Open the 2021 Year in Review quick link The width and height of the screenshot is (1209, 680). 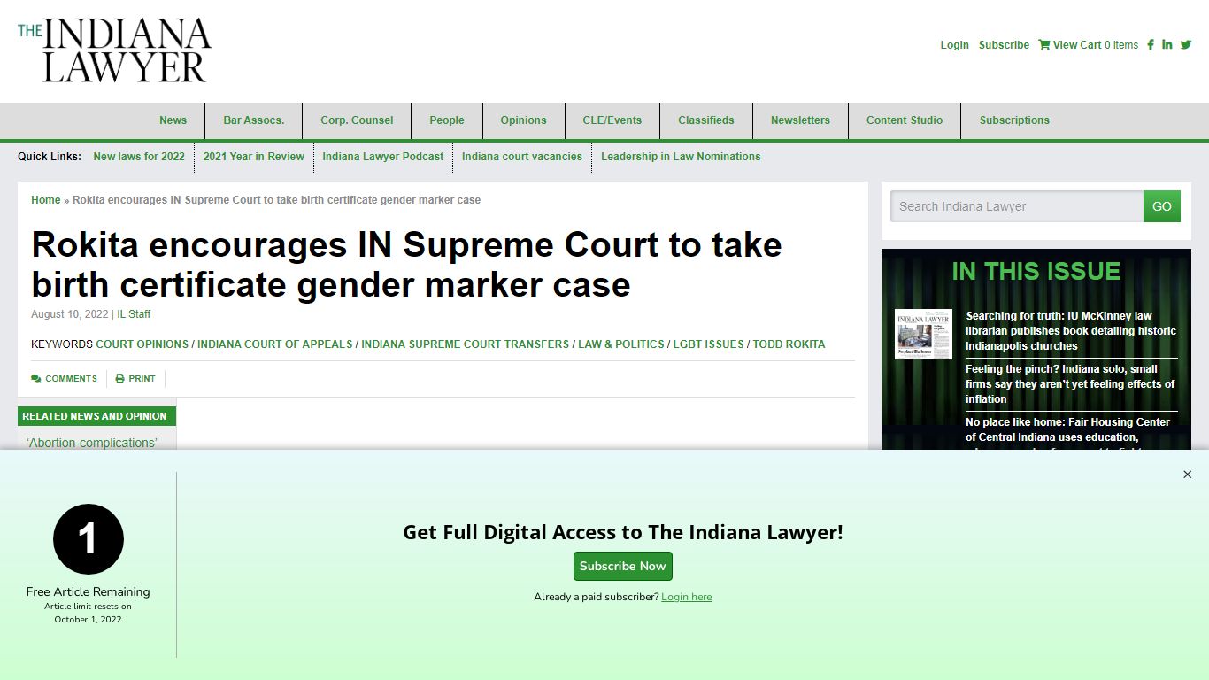254,157
